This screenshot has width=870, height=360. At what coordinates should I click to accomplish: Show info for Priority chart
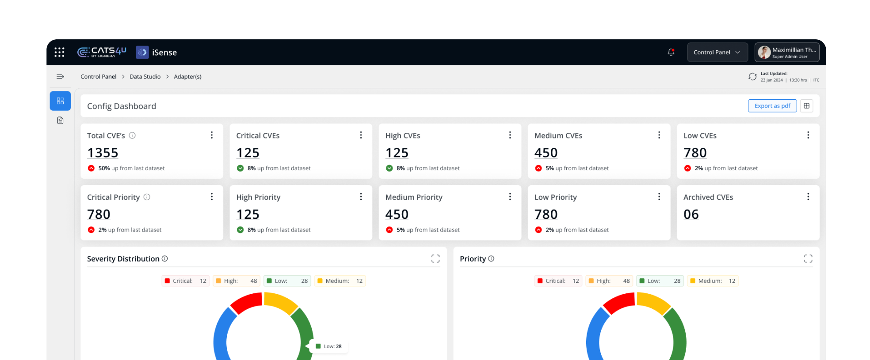click(491, 259)
